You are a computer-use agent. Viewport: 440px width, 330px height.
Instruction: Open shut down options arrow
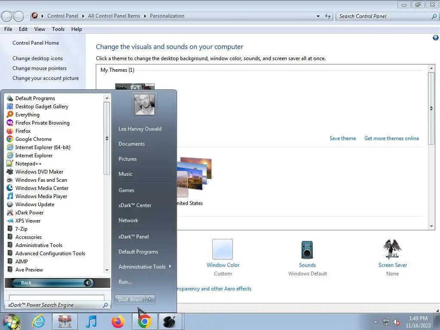click(x=150, y=299)
